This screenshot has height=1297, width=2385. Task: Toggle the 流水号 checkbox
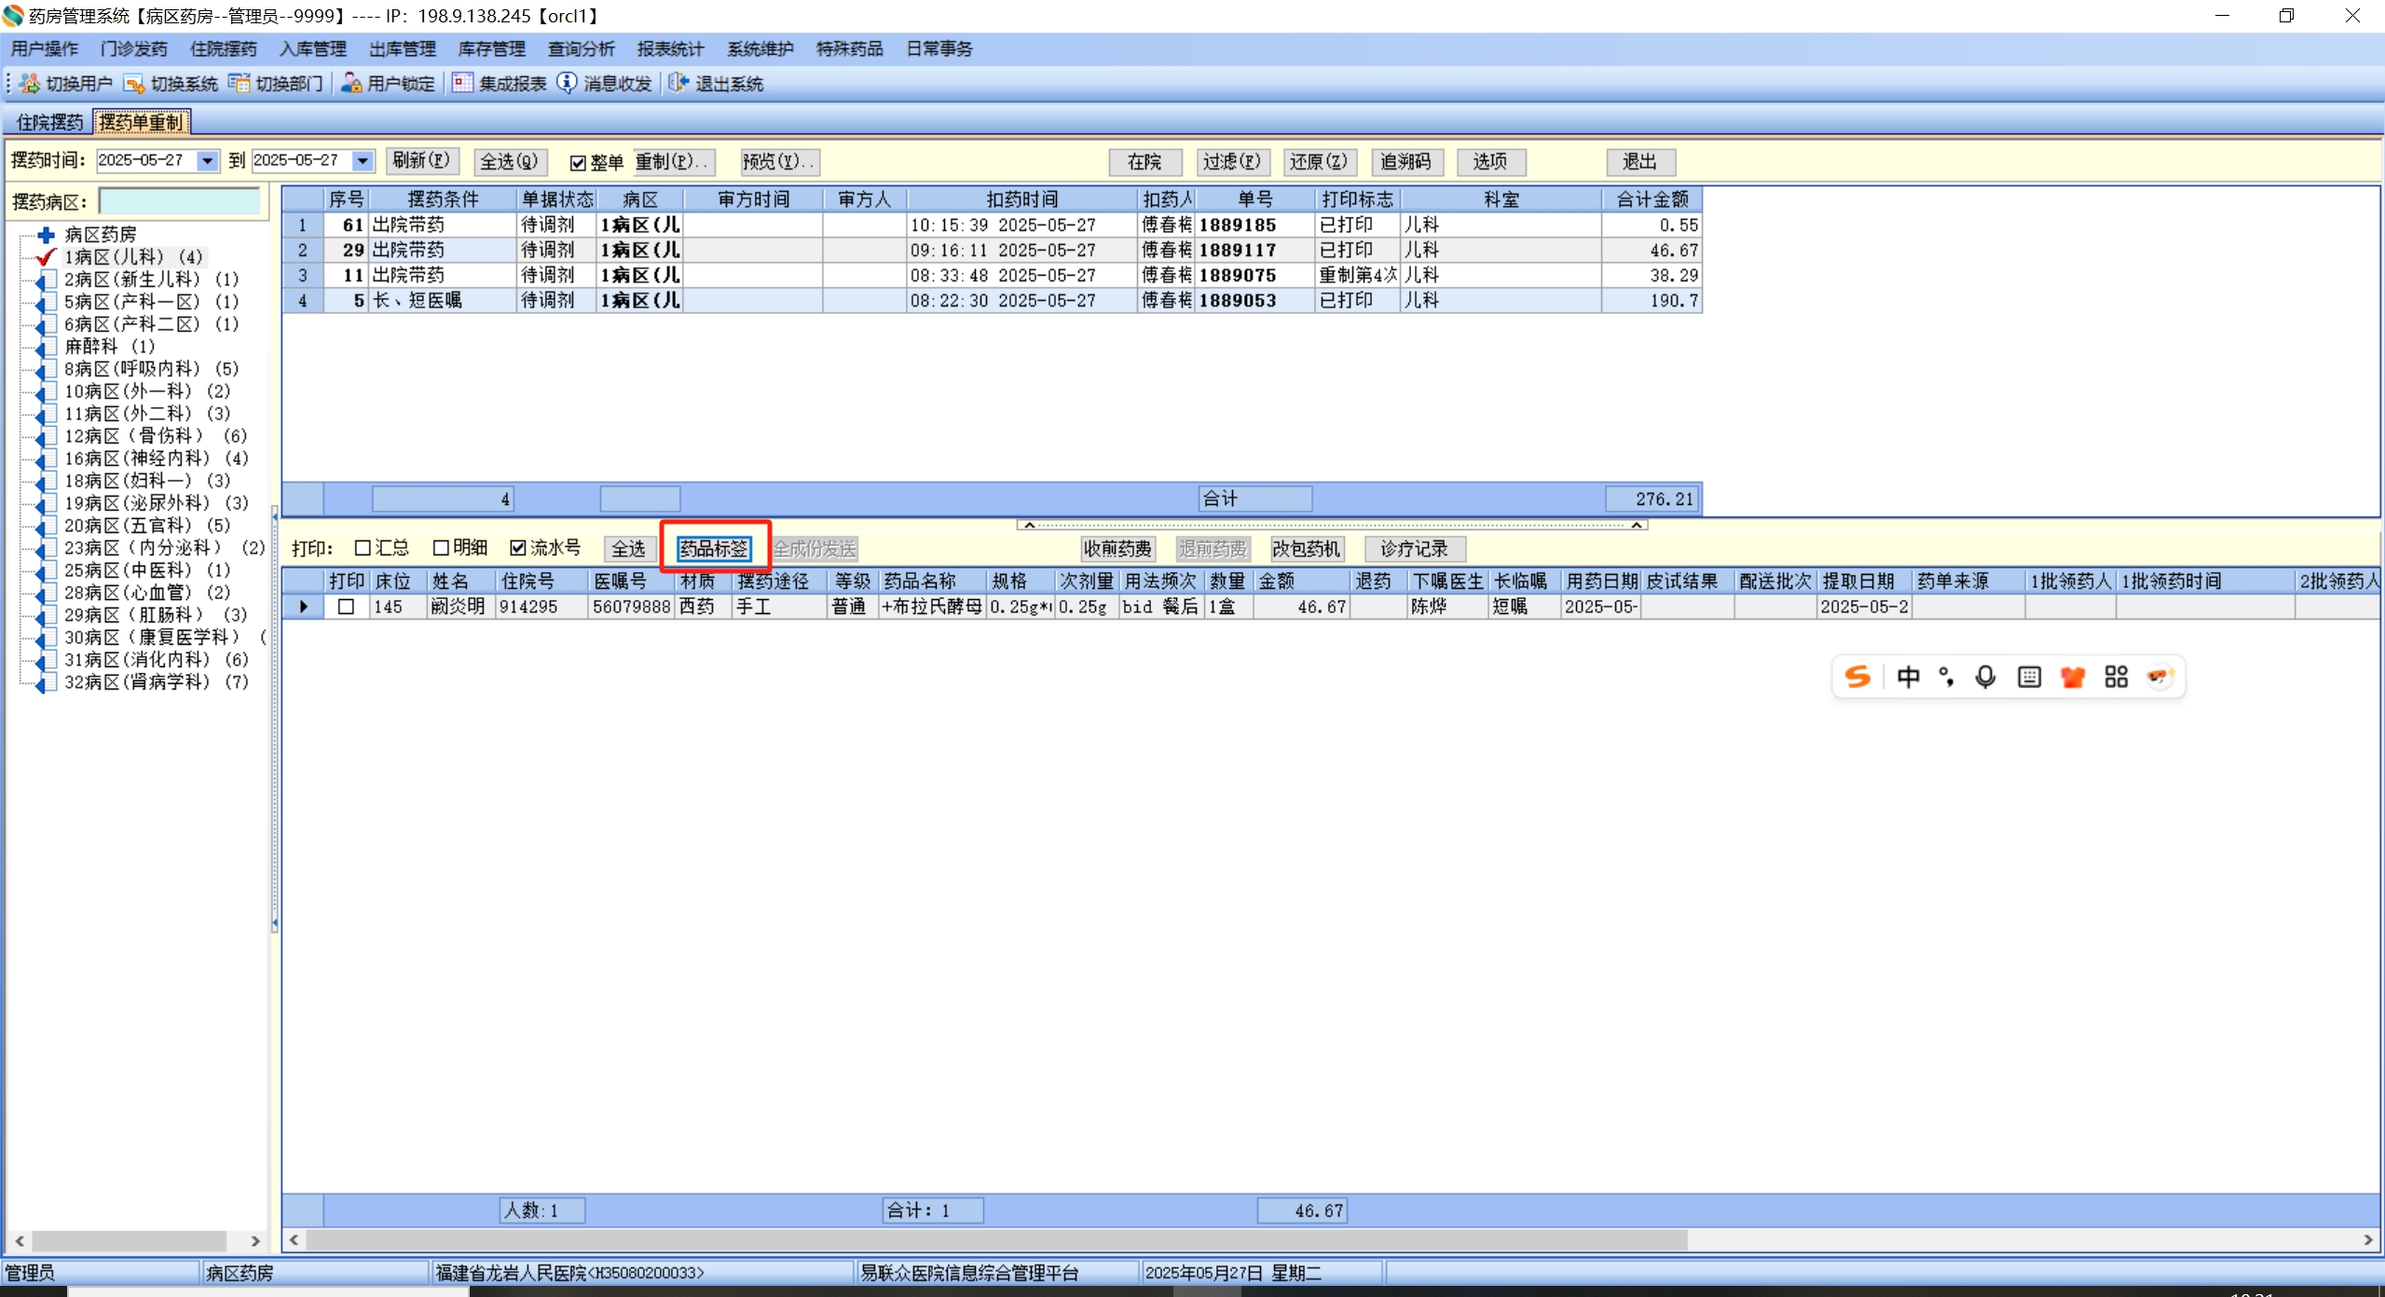click(x=518, y=548)
